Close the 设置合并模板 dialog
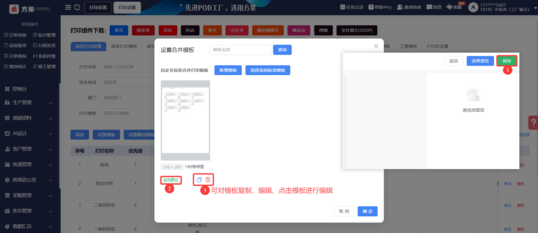The width and height of the screenshot is (538, 233). [376, 46]
